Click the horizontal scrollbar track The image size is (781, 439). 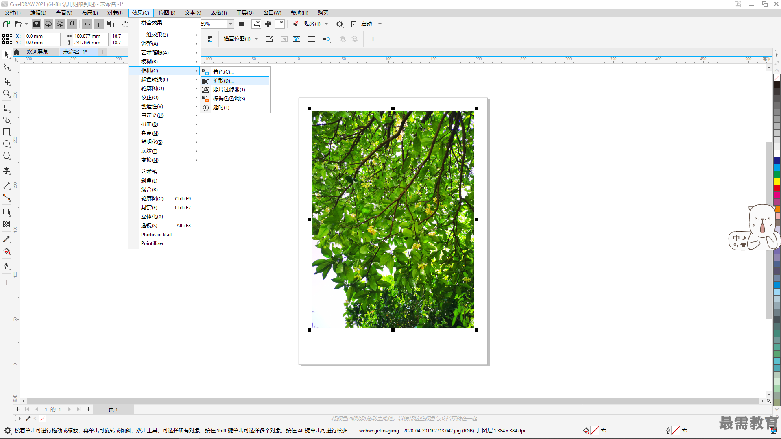[x=393, y=401]
